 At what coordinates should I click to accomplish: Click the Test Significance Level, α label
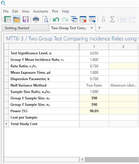31,53
